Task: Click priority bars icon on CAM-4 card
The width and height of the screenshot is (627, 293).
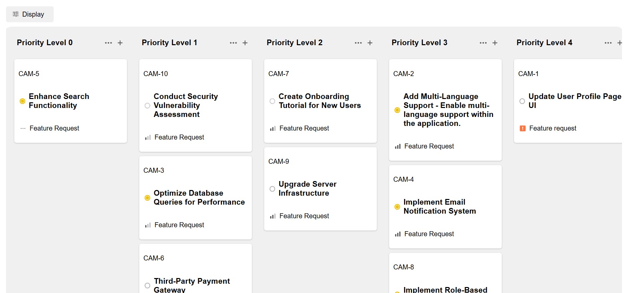Action: [398, 234]
